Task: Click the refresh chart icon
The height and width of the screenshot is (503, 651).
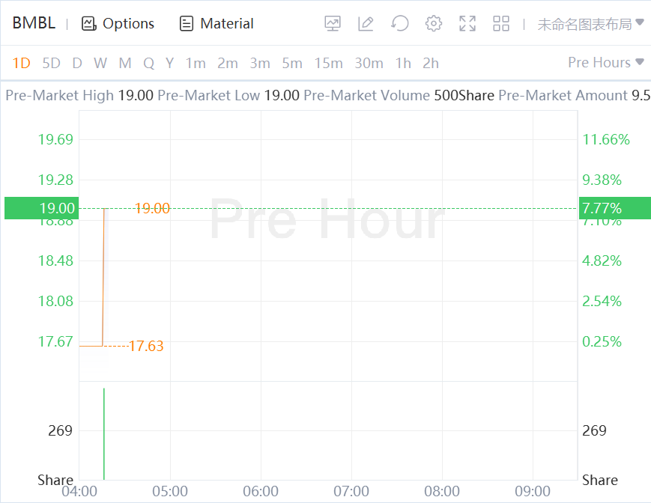Action: pyautogui.click(x=400, y=23)
